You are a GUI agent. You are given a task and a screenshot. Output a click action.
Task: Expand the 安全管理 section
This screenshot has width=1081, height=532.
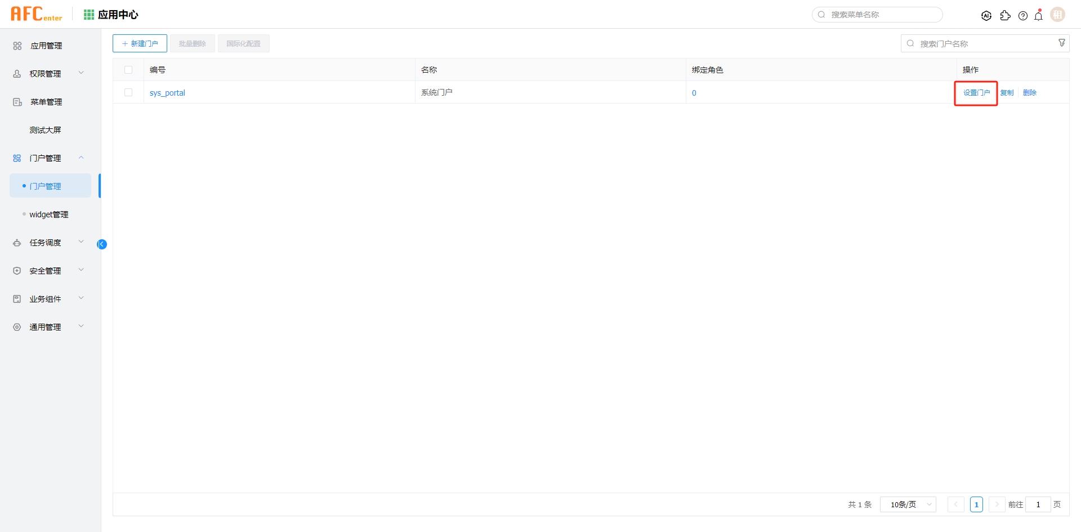click(46, 270)
